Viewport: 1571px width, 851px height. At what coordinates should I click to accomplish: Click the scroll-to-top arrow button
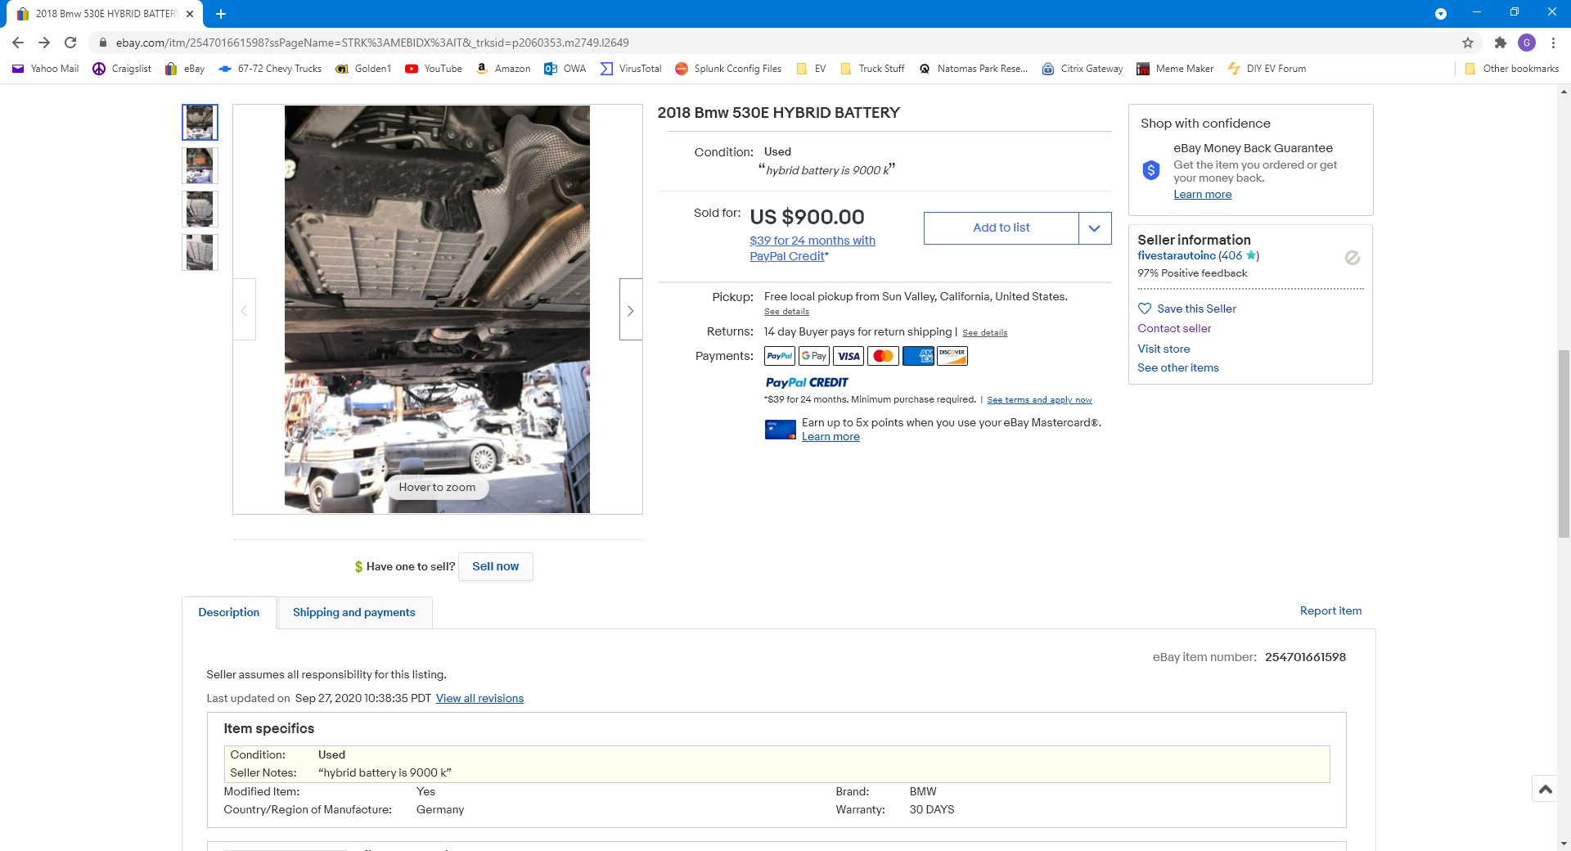1545,789
